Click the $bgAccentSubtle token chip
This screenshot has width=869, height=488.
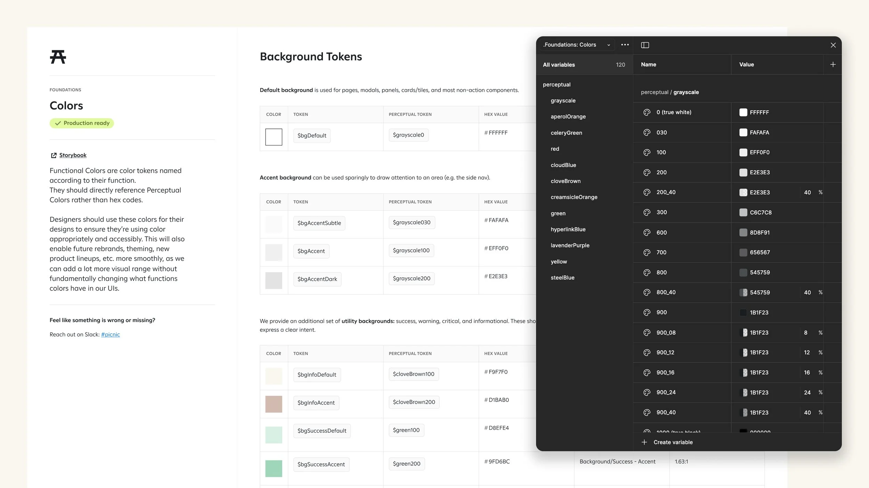tap(319, 223)
